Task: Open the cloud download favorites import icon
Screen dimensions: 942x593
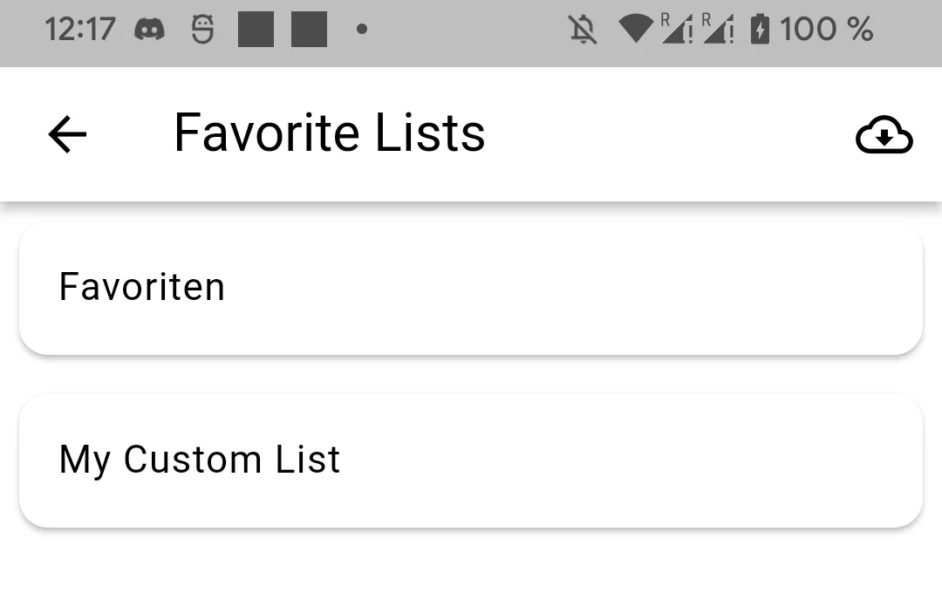Action: (x=884, y=134)
